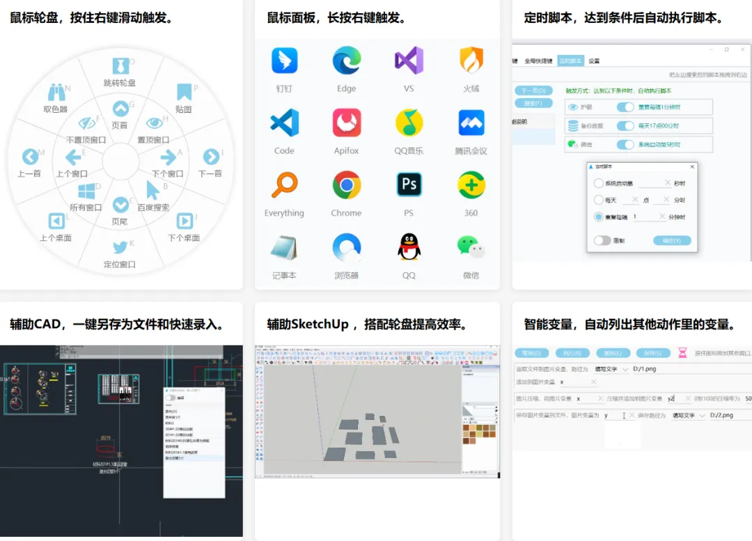Viewport: 752px width, 541px height.
Task: Click the D:/1.png path field
Action: (x=691, y=369)
